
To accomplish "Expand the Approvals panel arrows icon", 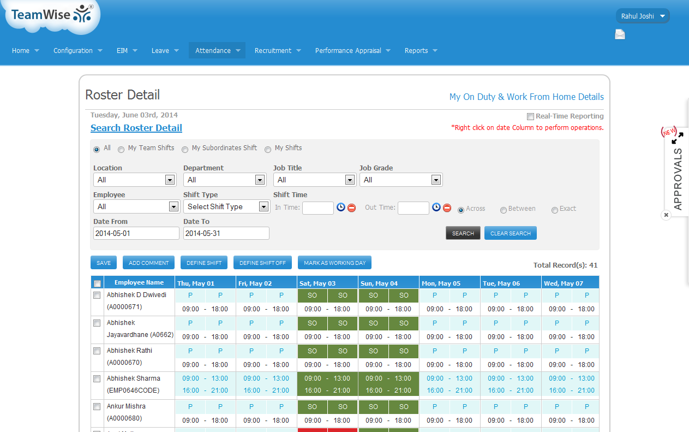I will 677,138.
